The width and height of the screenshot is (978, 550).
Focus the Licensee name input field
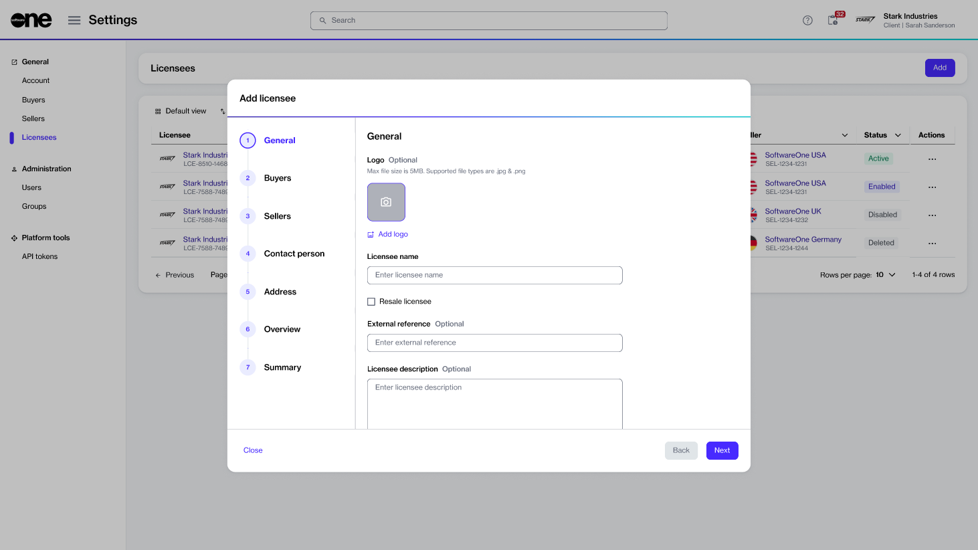tap(494, 275)
